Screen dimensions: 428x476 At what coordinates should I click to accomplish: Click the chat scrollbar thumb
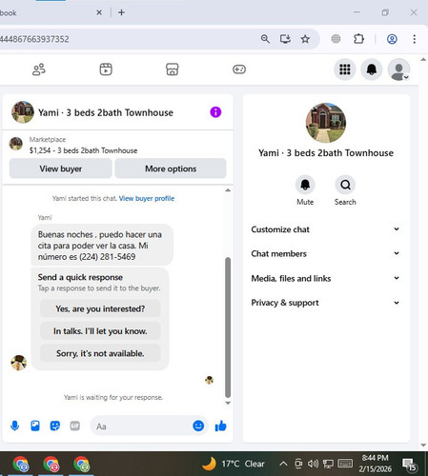pyautogui.click(x=228, y=327)
